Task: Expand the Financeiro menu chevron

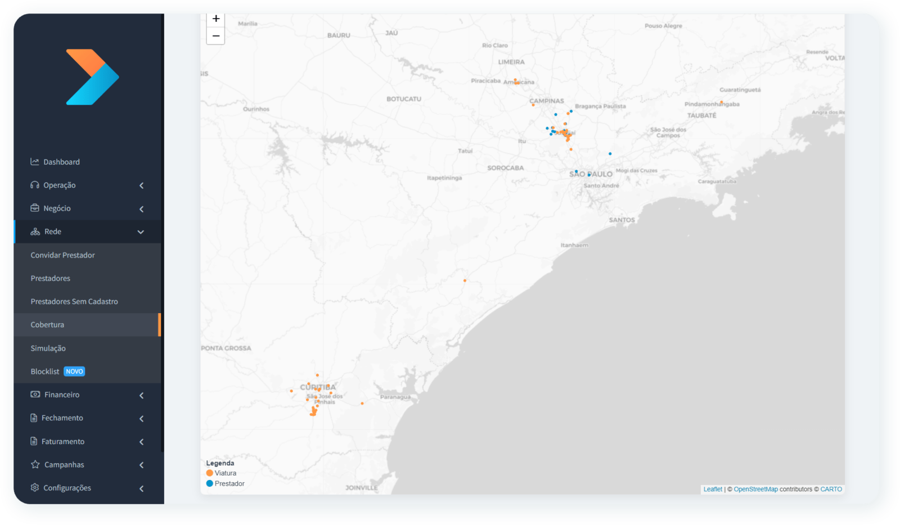Action: click(141, 395)
